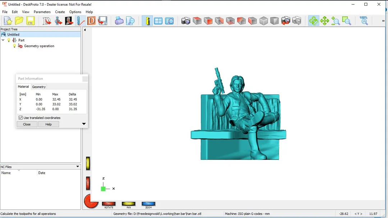Click the Geometry file path in the status bar
Image resolution: width=388 pixels, height=218 pixels.
click(157, 214)
